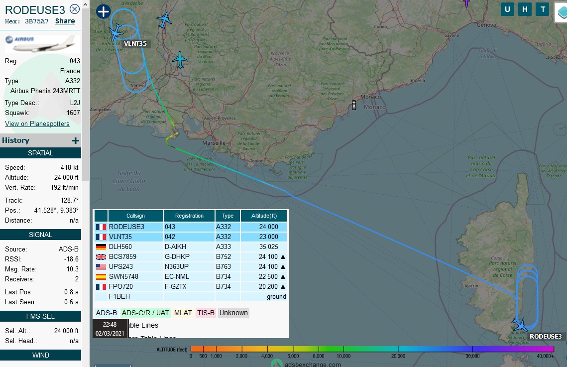The width and height of the screenshot is (567, 367).
Task: Select the VLNT35 aircraft icon on map
Action: pyautogui.click(x=116, y=32)
